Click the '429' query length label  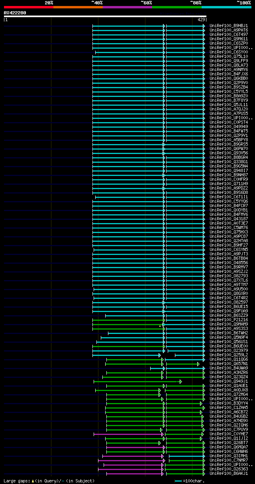[x=201, y=20]
